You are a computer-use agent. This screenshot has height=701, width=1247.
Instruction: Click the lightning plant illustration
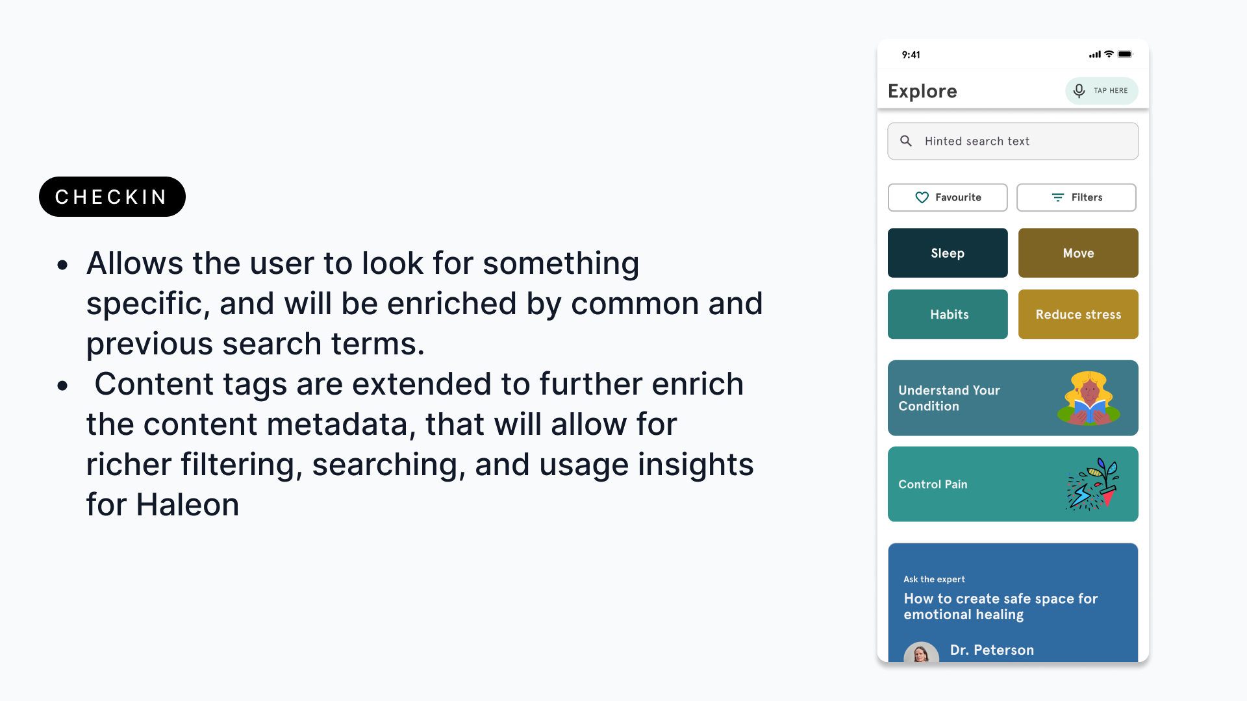point(1092,484)
